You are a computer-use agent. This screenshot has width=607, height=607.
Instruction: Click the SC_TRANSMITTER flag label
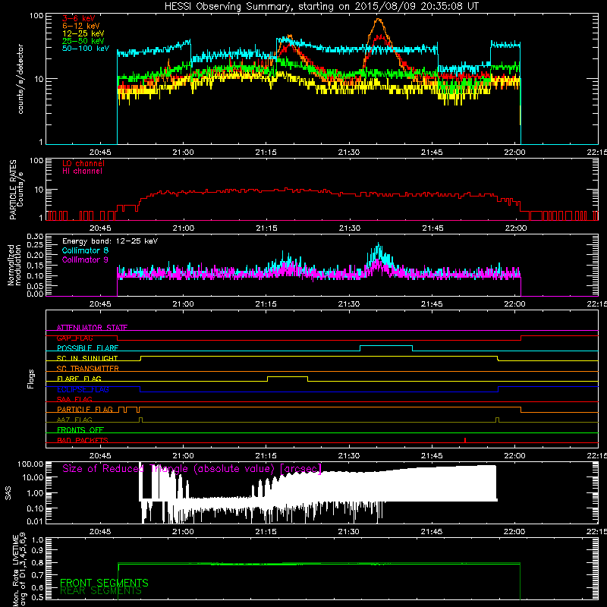(87, 369)
